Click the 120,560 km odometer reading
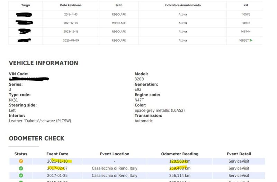 click(x=180, y=161)
